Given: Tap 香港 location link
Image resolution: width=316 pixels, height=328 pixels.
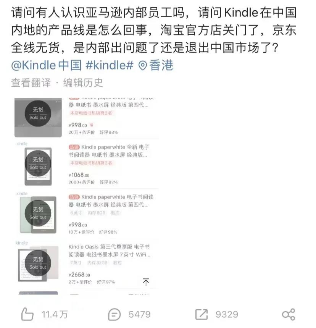Looking at the screenshot, I should 161,65.
